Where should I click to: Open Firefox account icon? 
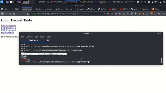point(128,14)
